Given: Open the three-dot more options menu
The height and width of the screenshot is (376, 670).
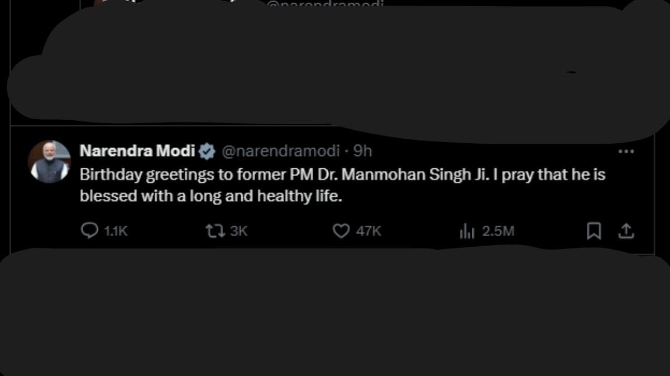Looking at the screenshot, I should [626, 152].
